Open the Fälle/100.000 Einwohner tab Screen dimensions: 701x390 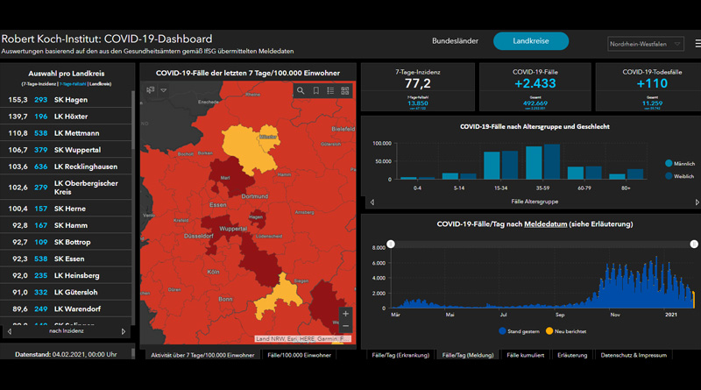pyautogui.click(x=299, y=355)
